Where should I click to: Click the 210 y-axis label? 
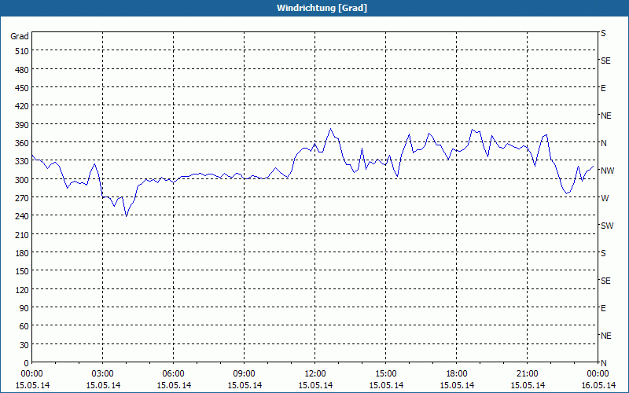click(22, 235)
